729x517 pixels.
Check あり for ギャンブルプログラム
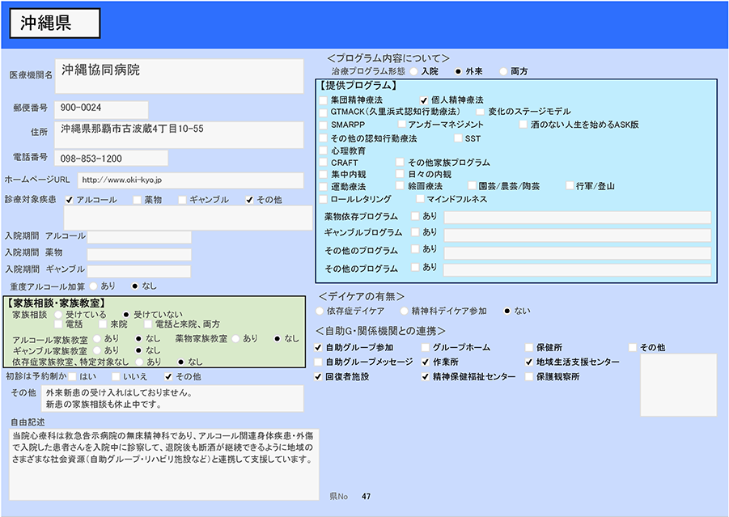click(x=416, y=232)
